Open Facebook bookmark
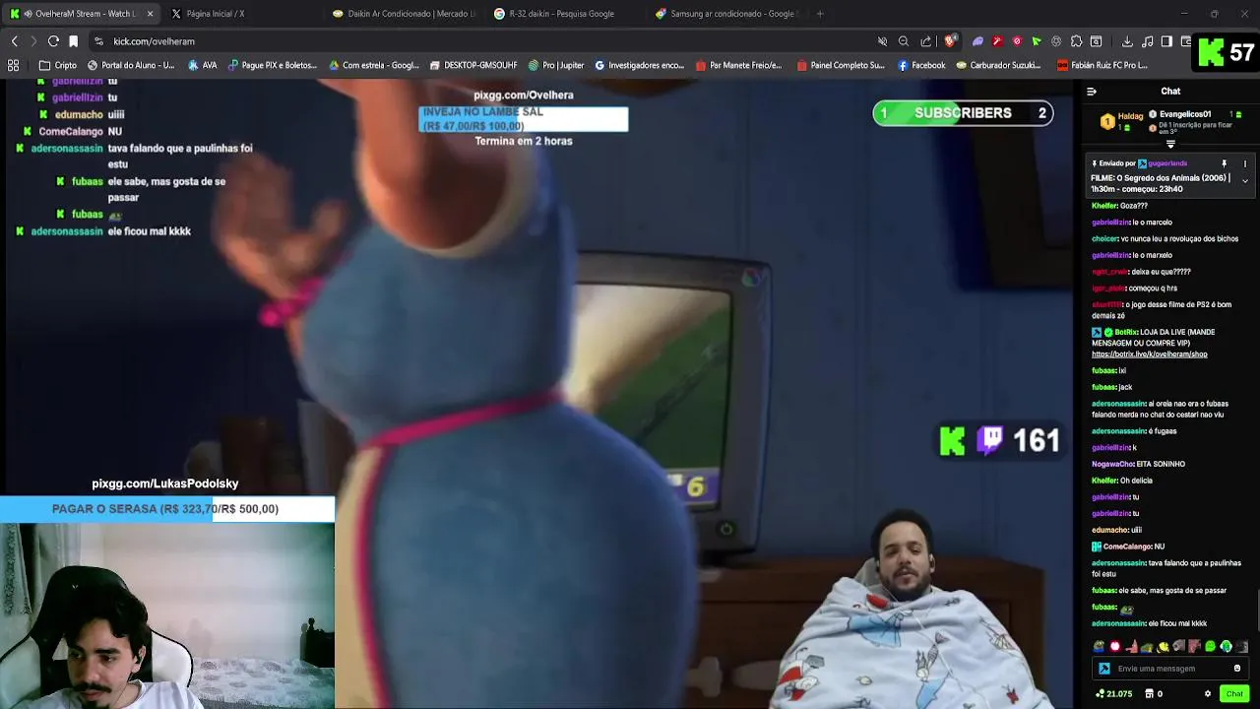Image resolution: width=1260 pixels, height=709 pixels. coord(921,65)
